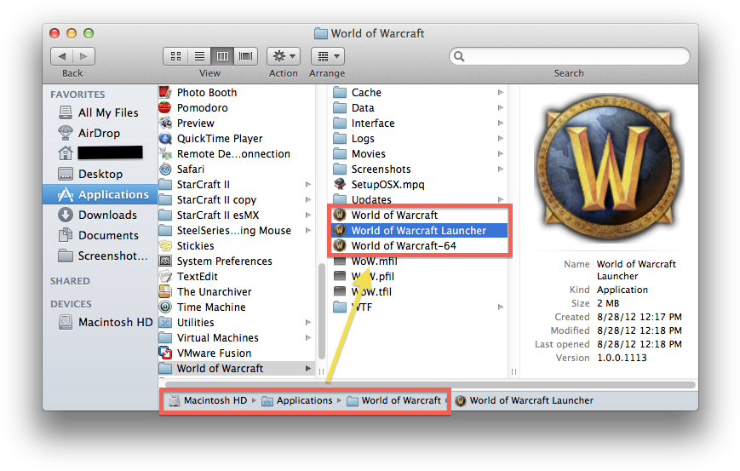
Task: Go forward with the right arrow
Action: [x=84, y=56]
